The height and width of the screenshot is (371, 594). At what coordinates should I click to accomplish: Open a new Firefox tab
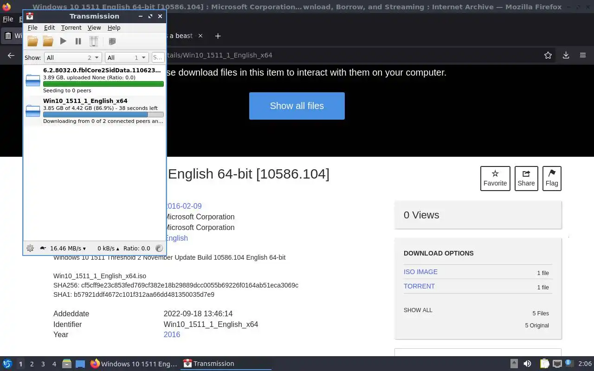(218, 36)
